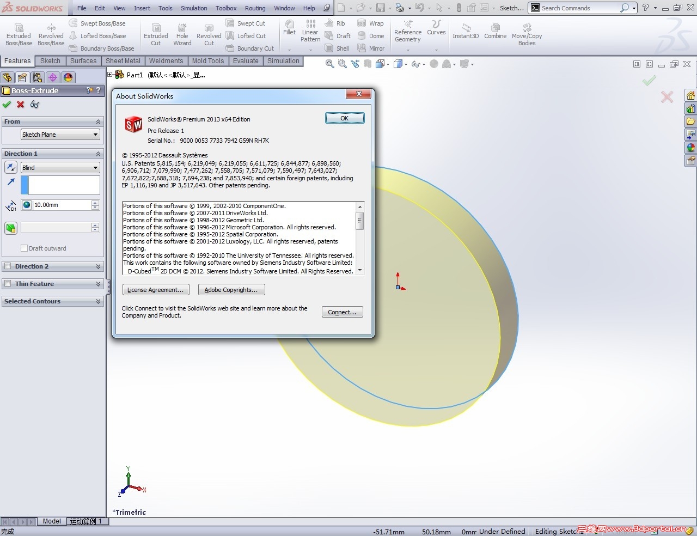Click the depth value field showing 10.00mm
Screen dimensions: 697x536
tap(62, 205)
